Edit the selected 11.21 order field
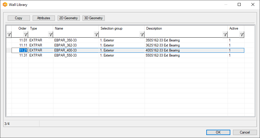This screenshot has width=260, height=138. 23,50
